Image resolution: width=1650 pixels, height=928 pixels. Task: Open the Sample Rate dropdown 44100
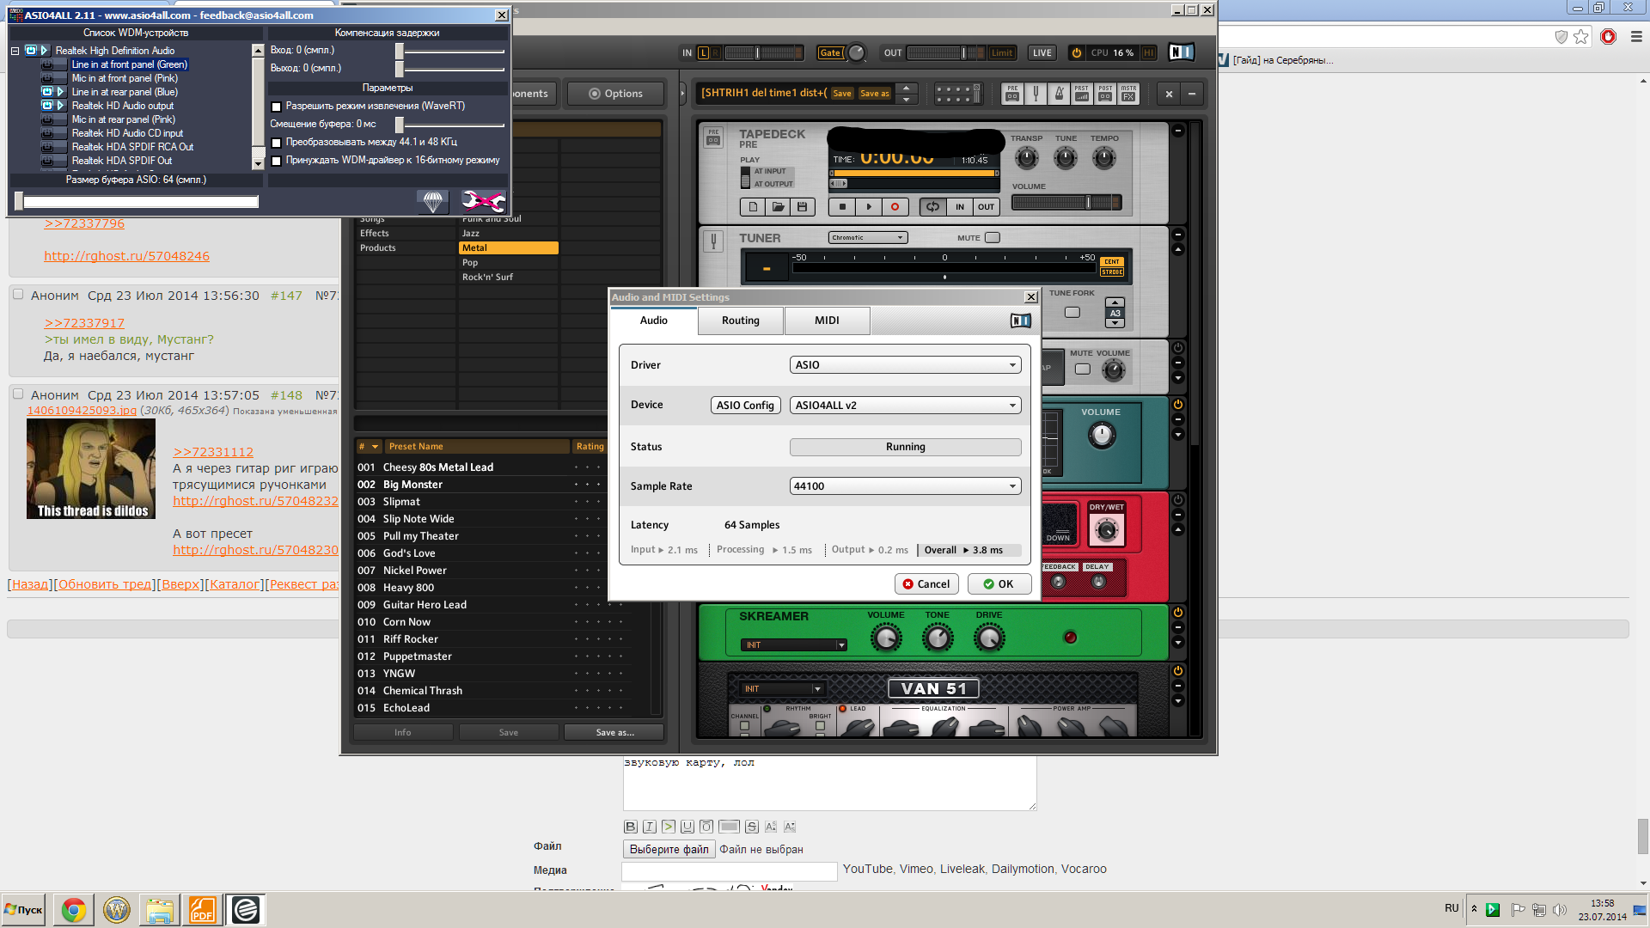tap(905, 486)
